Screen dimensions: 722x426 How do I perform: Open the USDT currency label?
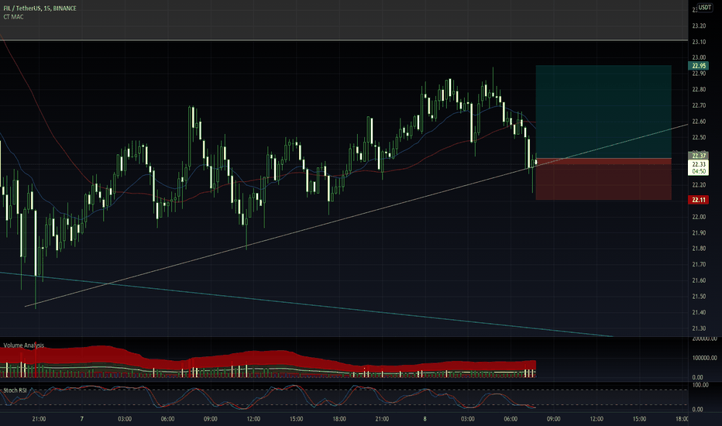[x=704, y=7]
